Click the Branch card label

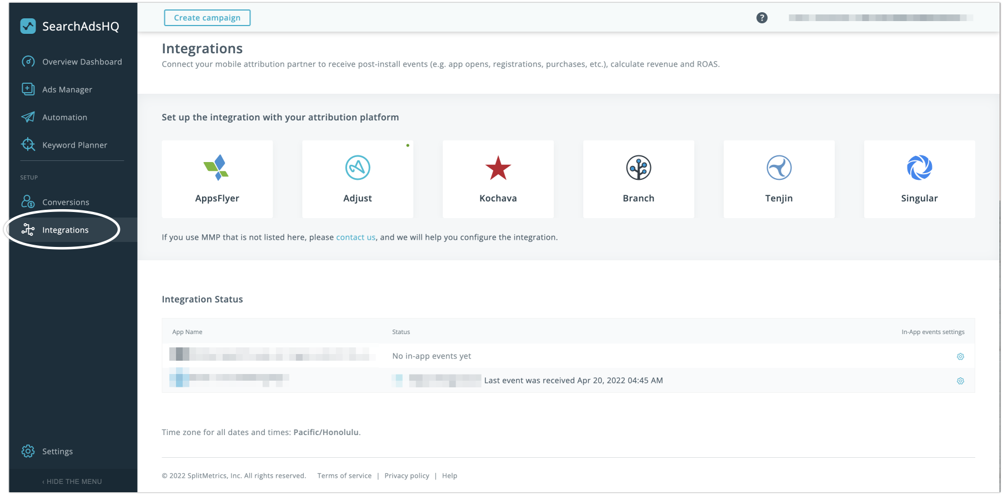tap(639, 198)
